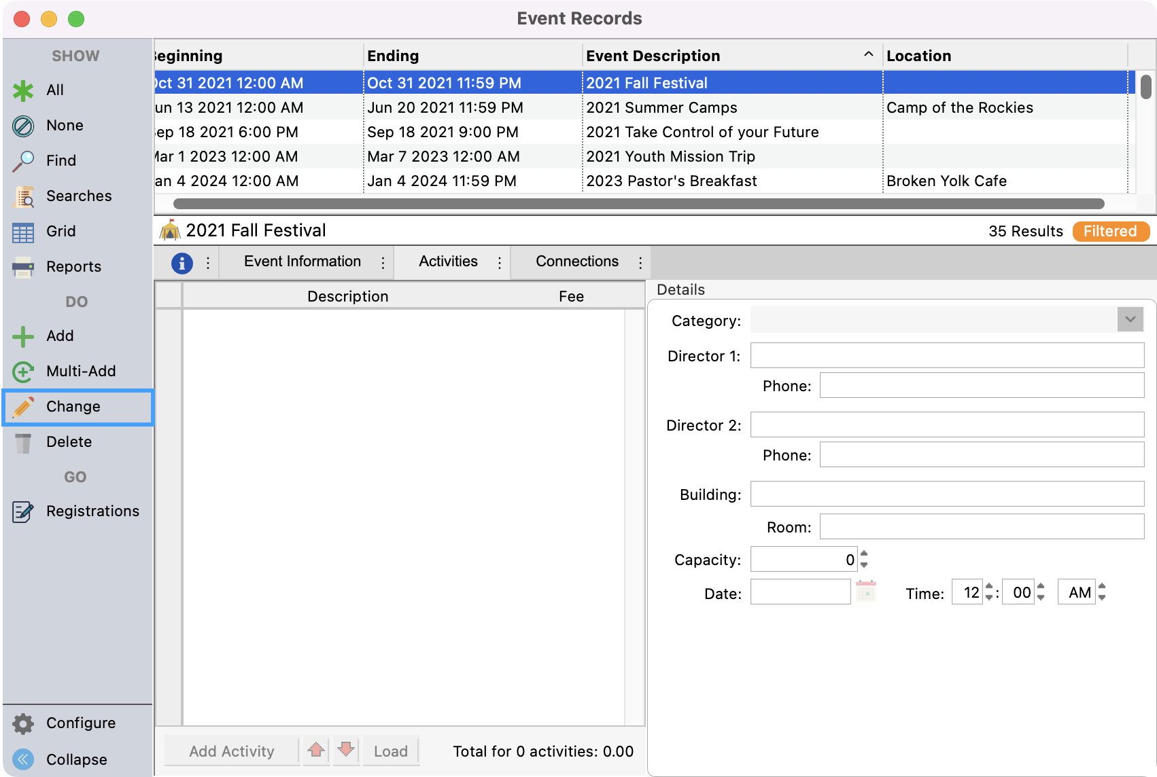
Task: Click the Multi-Add icon
Action: pyautogui.click(x=23, y=372)
